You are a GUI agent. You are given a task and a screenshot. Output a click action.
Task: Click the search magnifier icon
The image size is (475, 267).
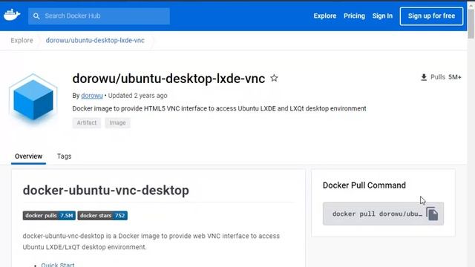click(x=36, y=16)
